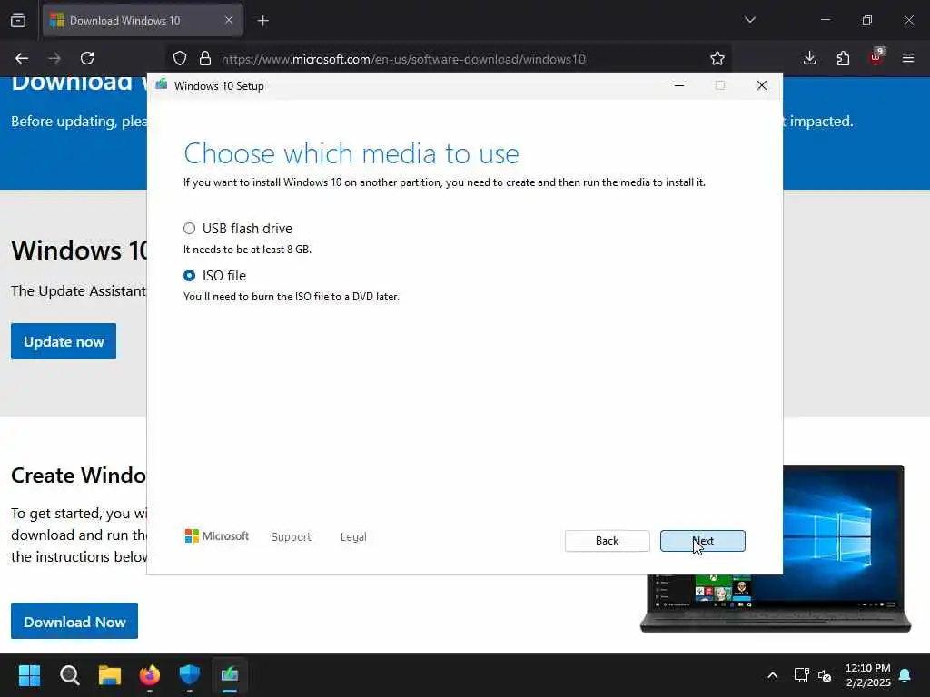
Task: Open the Firefox downloads panel
Action: point(809,58)
